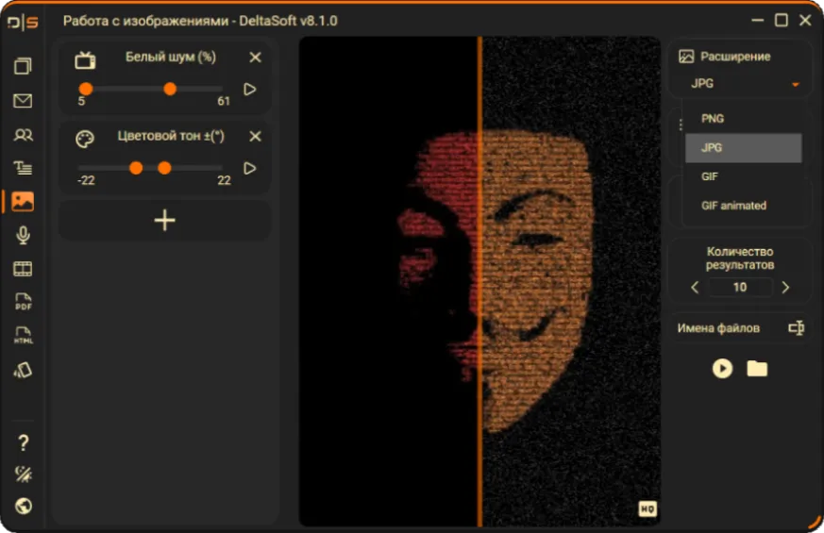Minimize the DeltaSoft window
Image resolution: width=824 pixels, height=533 pixels.
[x=757, y=20]
